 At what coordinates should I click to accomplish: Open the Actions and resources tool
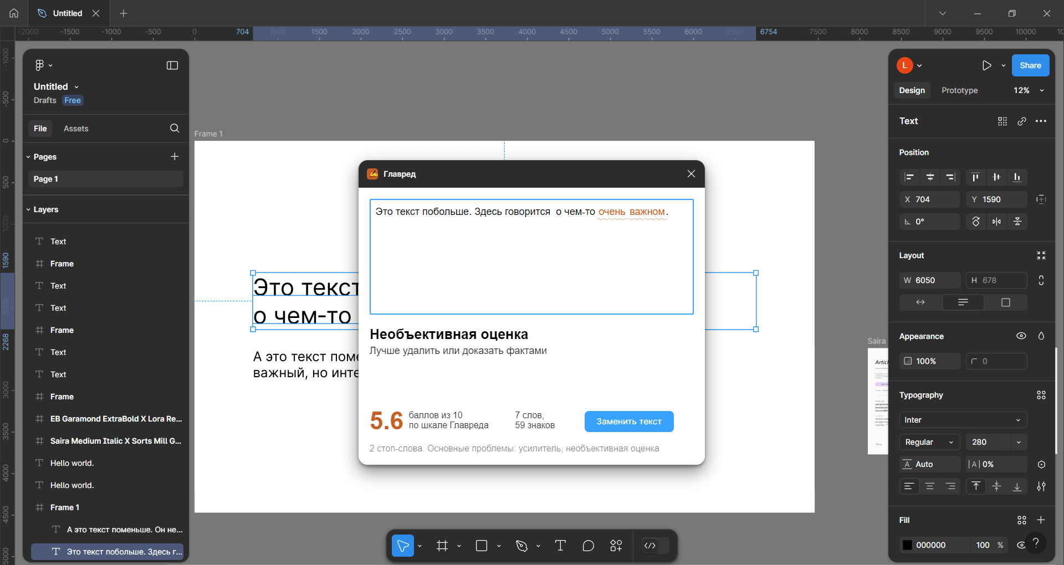pyautogui.click(x=616, y=546)
